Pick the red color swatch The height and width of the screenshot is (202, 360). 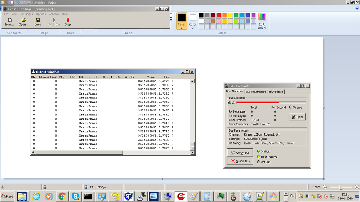pos(219,15)
